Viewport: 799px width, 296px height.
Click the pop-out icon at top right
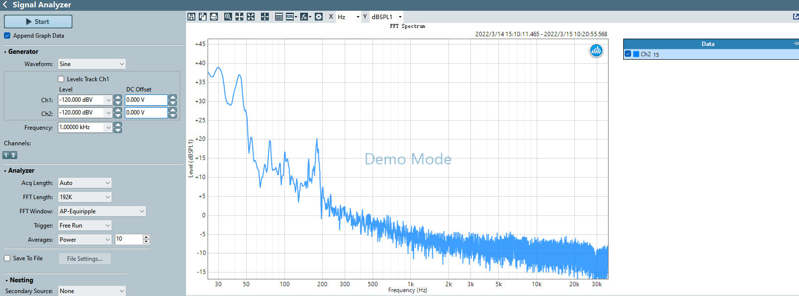(x=796, y=17)
